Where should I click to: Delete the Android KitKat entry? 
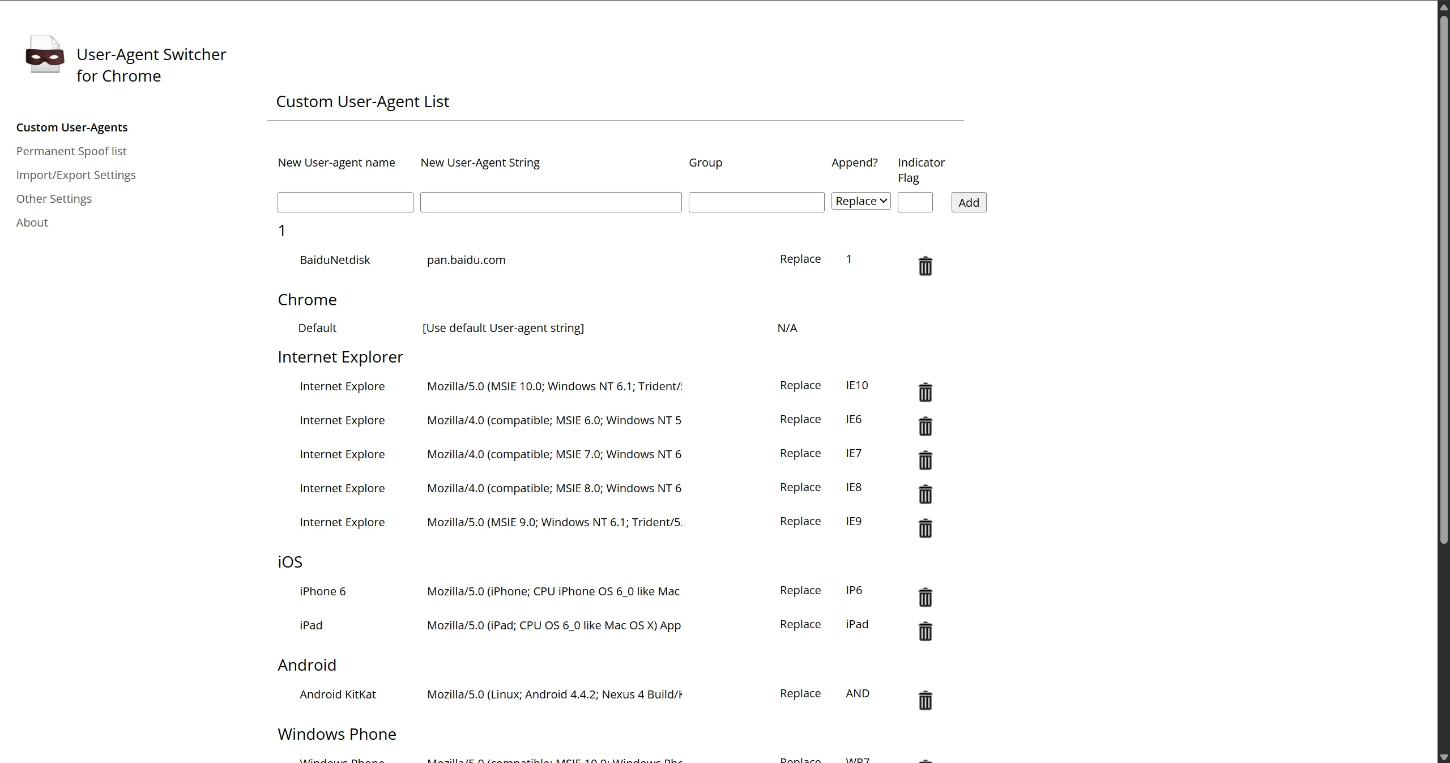[924, 700]
